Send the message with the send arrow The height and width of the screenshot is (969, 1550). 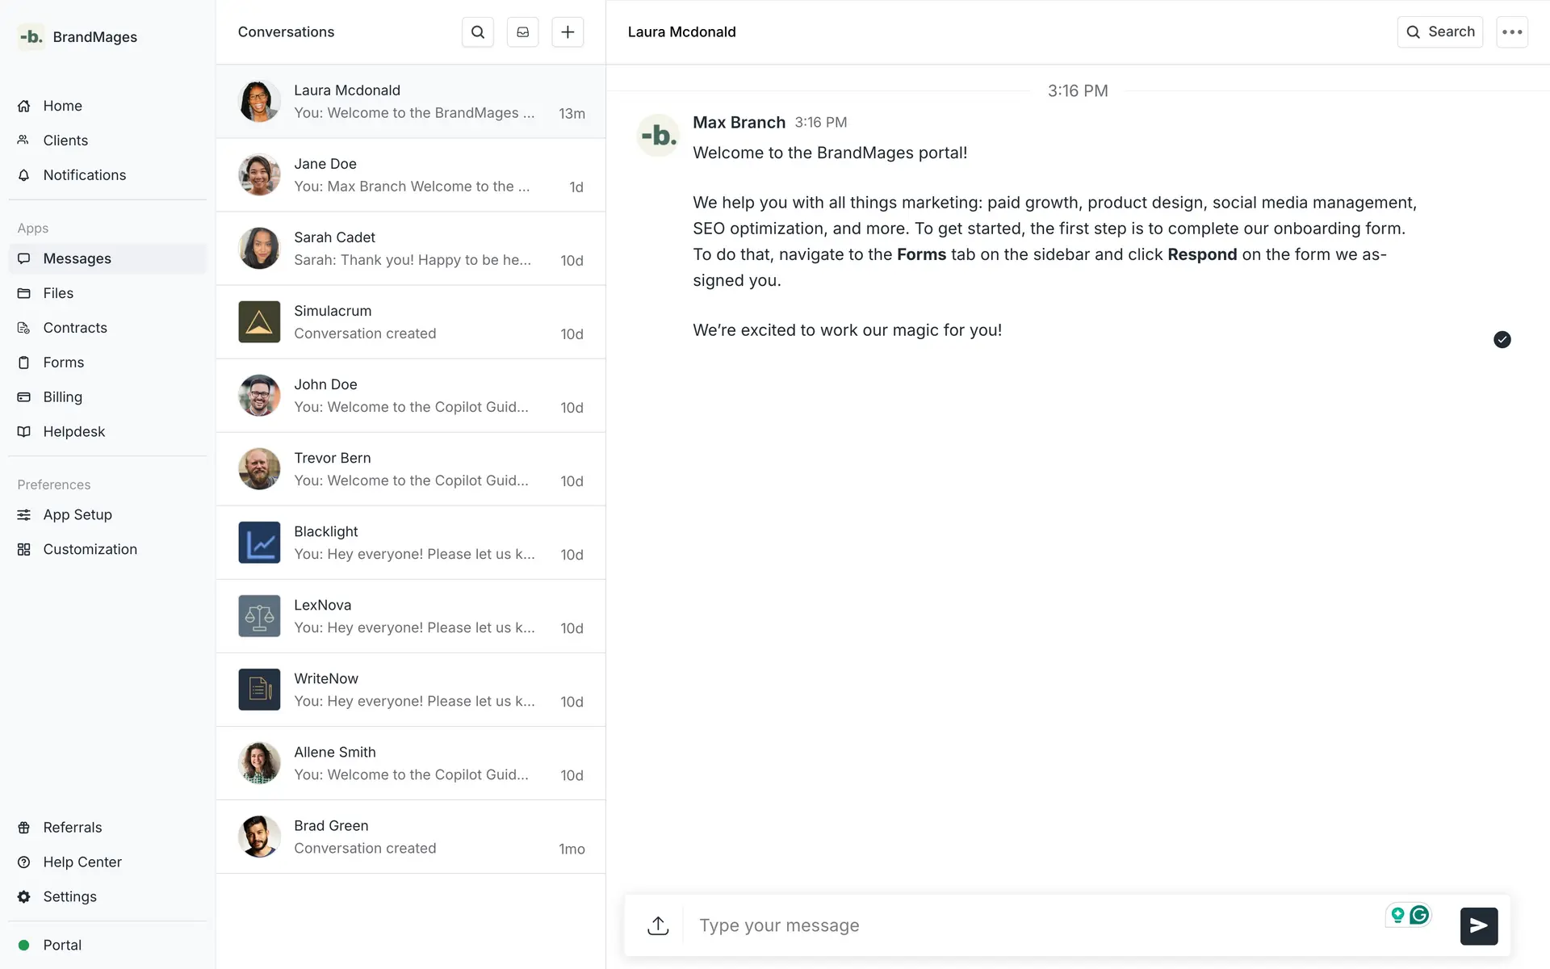coord(1478,925)
